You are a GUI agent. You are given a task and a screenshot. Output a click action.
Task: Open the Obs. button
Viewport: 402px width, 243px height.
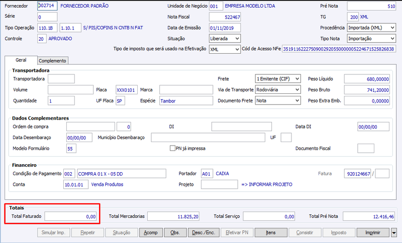tap(175, 232)
